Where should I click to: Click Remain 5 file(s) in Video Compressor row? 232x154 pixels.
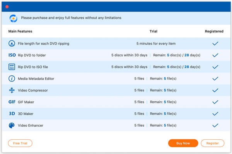point(163,90)
